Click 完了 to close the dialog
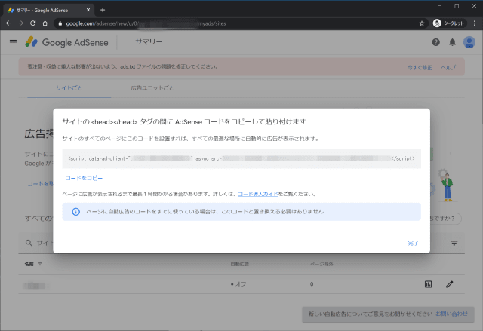 click(413, 243)
